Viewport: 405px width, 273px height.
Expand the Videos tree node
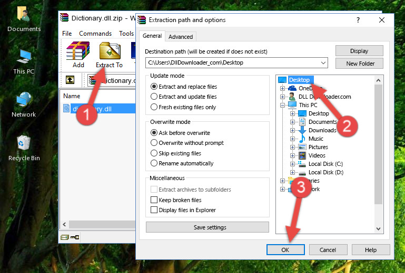click(292, 155)
